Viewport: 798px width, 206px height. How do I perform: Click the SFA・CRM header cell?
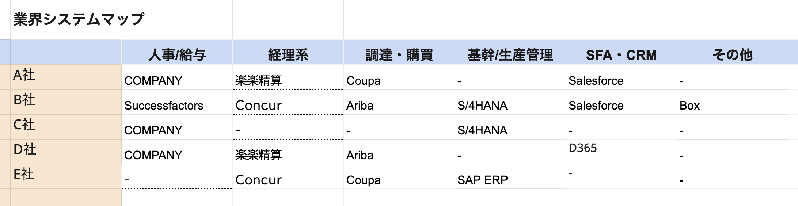pyautogui.click(x=621, y=55)
